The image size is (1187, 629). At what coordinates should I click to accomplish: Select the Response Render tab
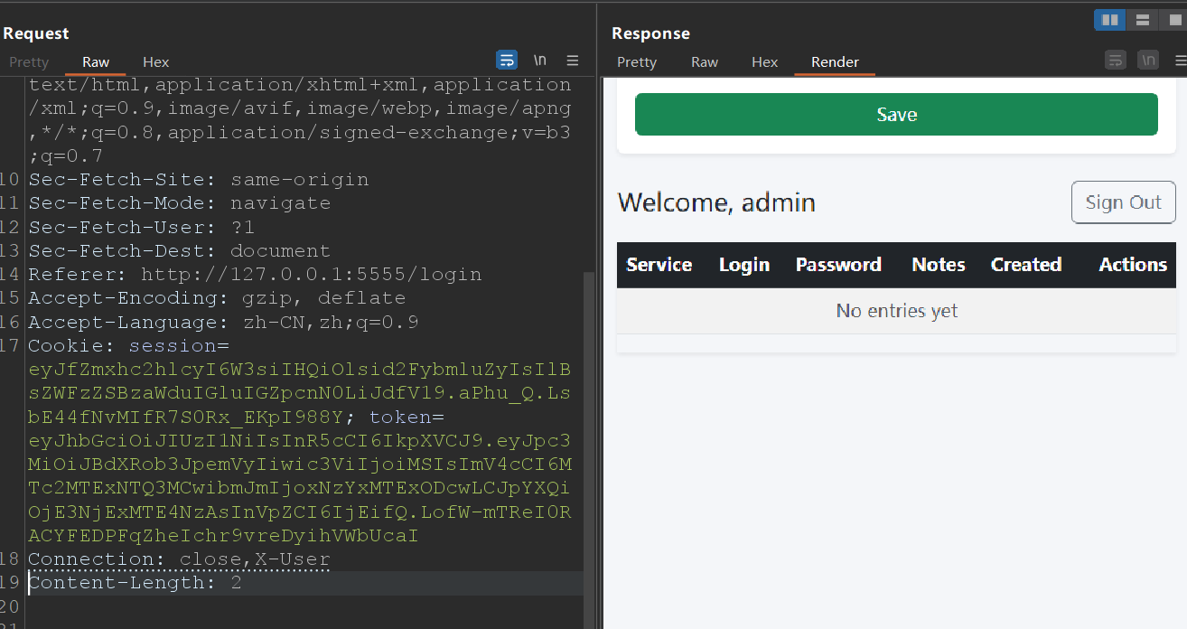click(835, 62)
